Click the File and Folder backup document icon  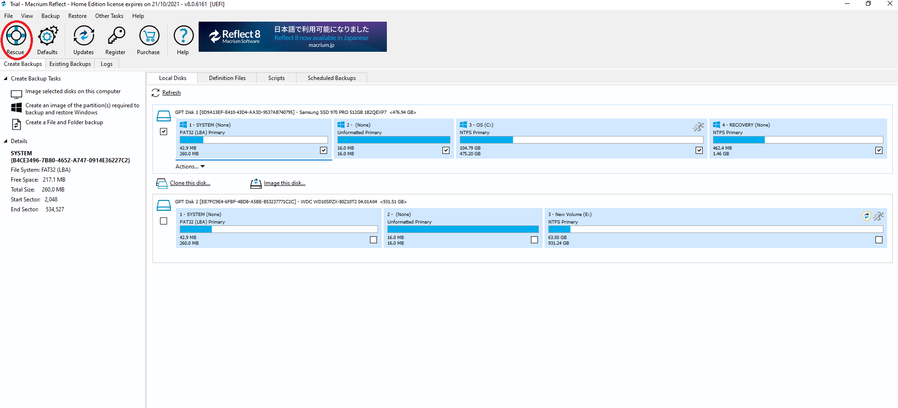click(16, 124)
